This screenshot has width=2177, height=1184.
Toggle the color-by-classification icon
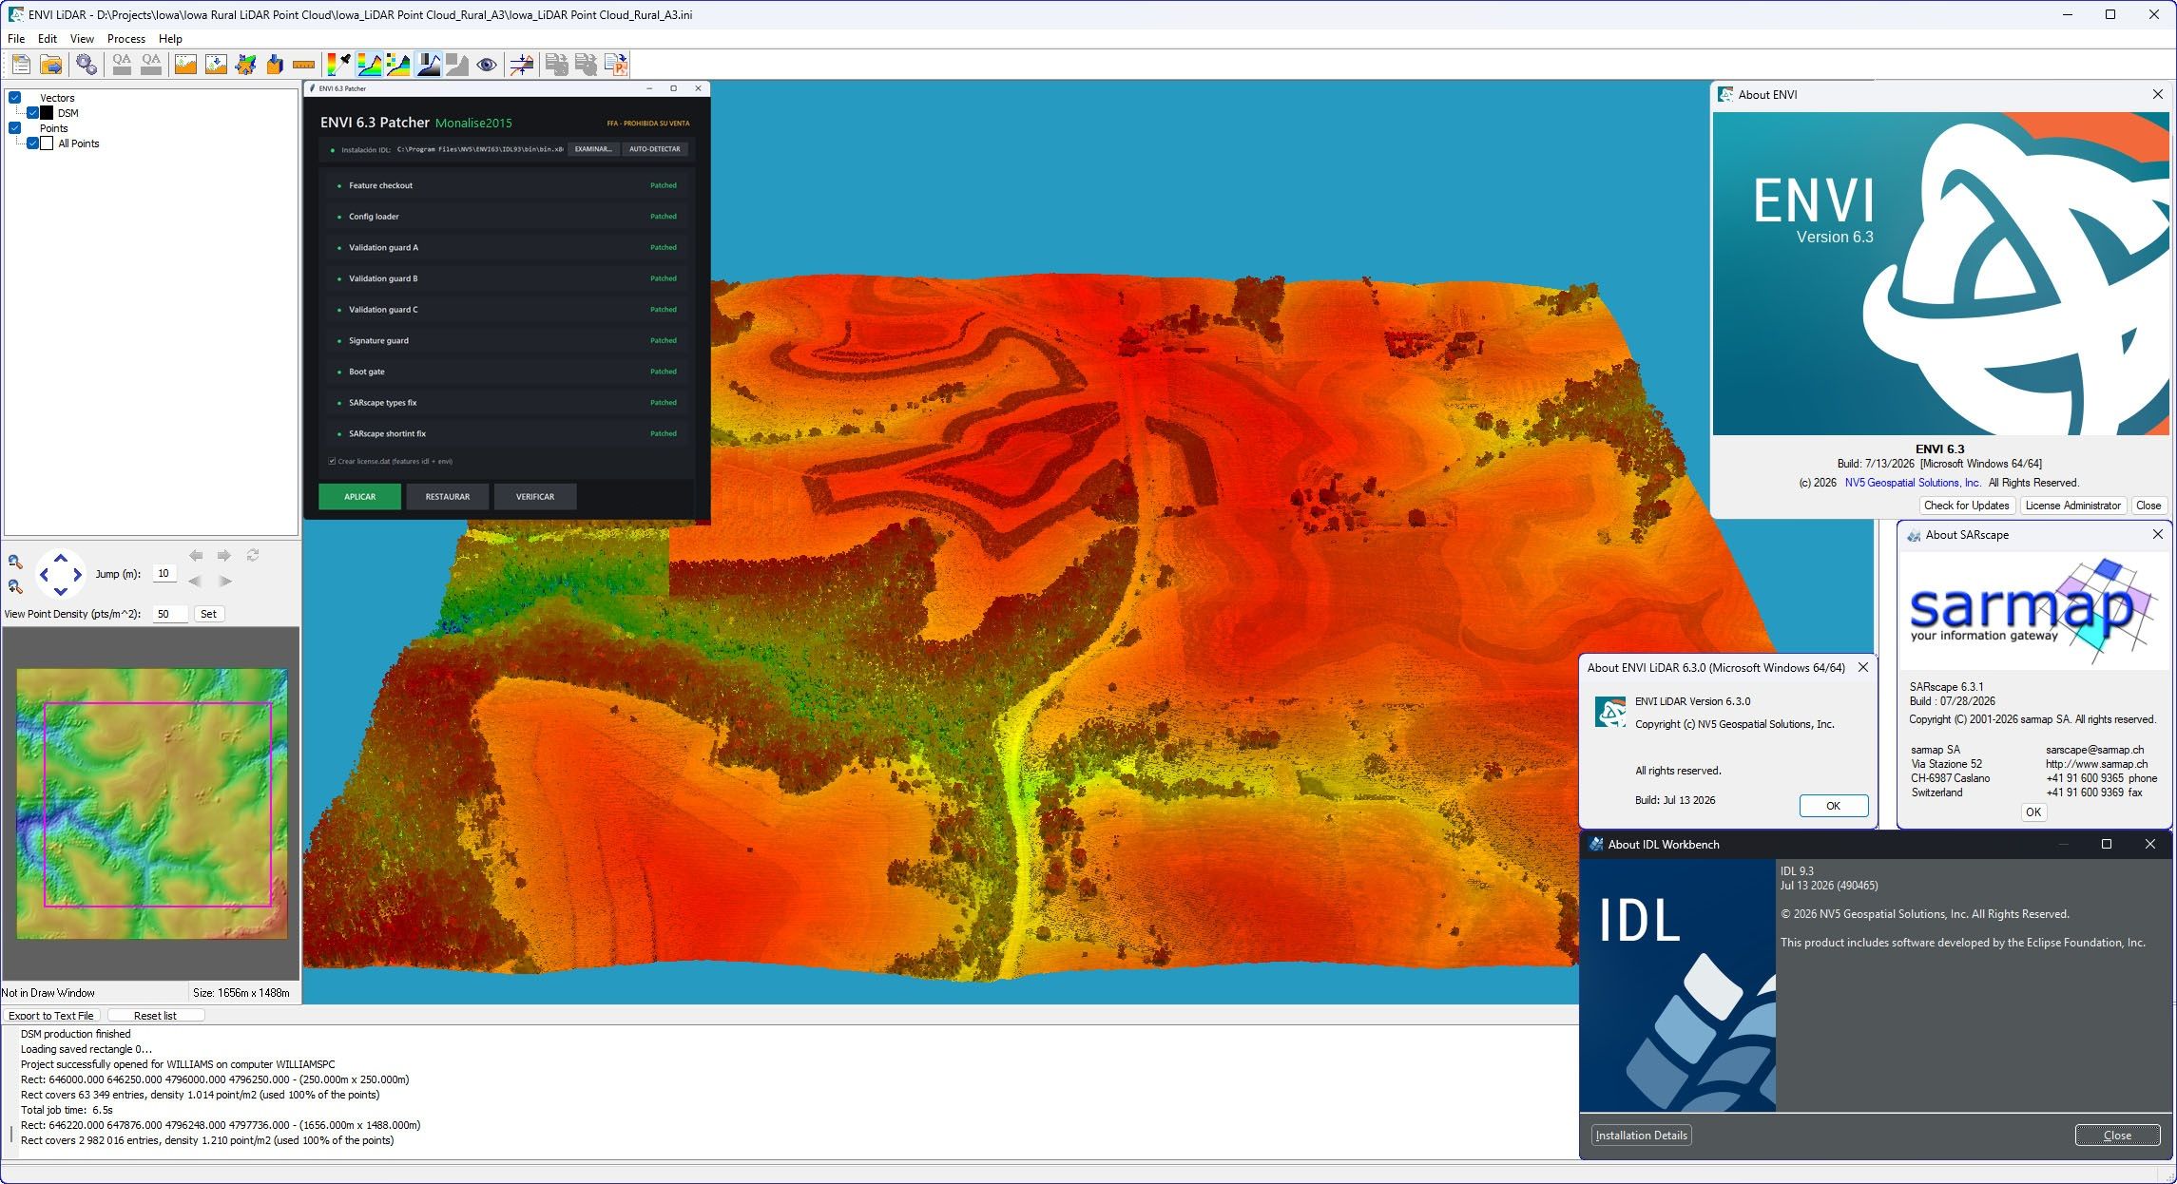click(x=398, y=65)
